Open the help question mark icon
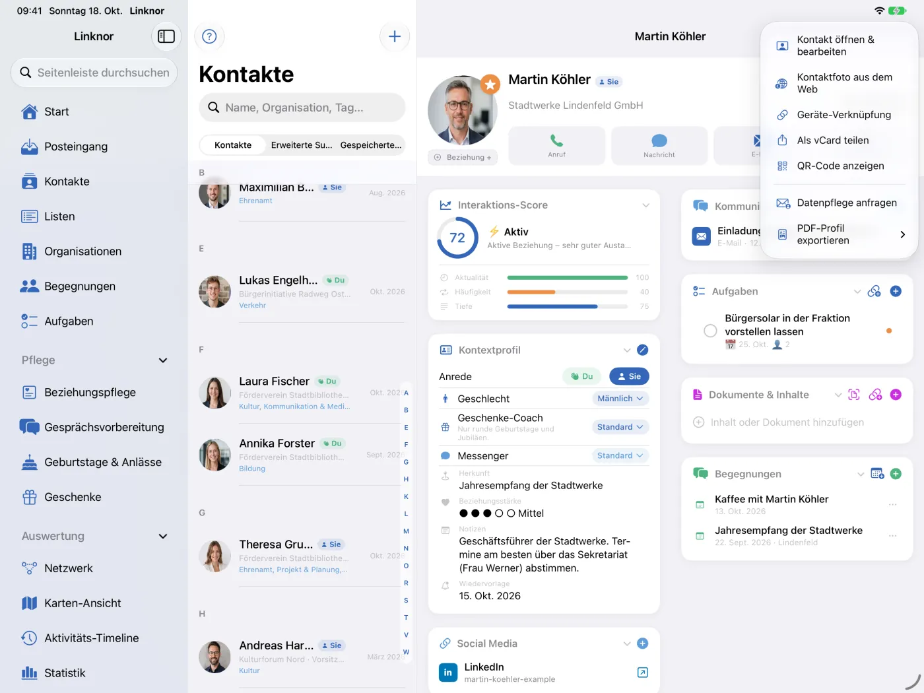This screenshot has width=924, height=693. pyautogui.click(x=209, y=36)
